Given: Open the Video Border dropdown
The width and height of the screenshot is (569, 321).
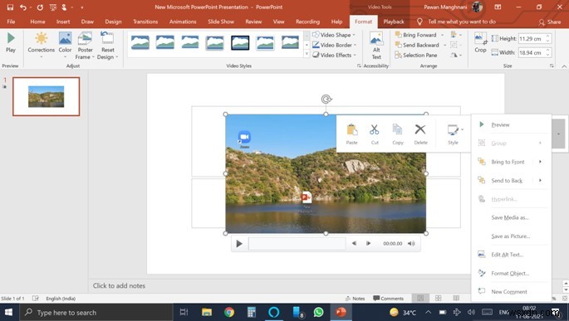Looking at the screenshot, I should pos(334,45).
